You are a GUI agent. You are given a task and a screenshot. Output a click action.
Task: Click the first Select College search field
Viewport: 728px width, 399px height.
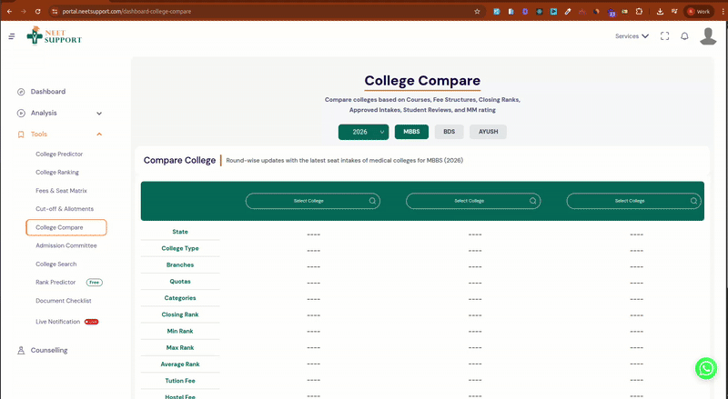click(x=309, y=201)
